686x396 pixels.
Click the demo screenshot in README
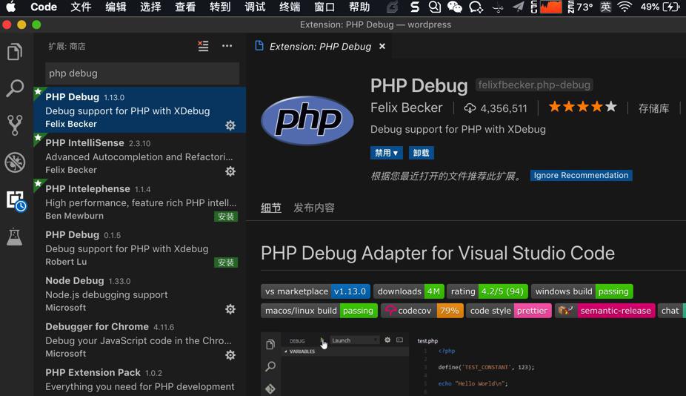pos(473,363)
